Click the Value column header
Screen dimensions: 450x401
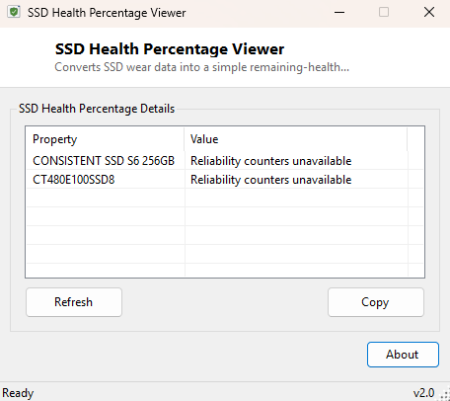tap(296, 139)
